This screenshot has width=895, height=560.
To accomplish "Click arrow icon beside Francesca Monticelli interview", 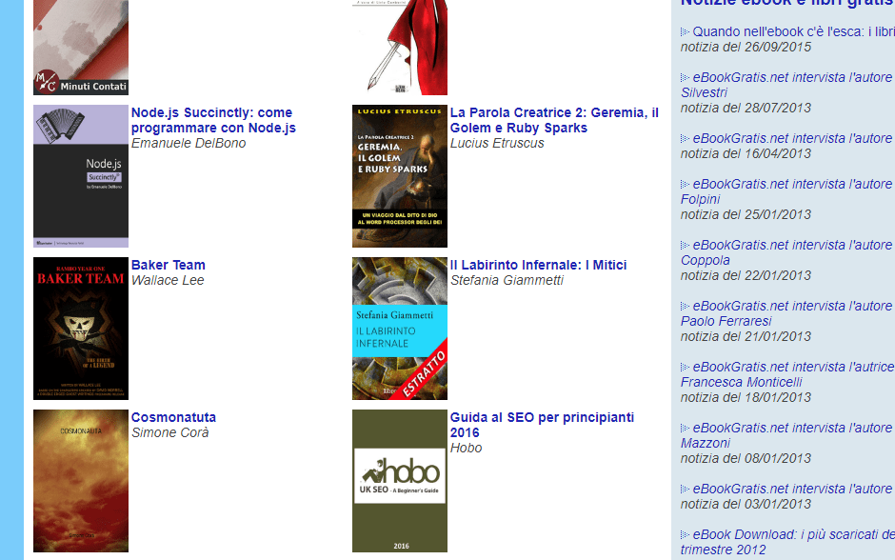I will 685,367.
